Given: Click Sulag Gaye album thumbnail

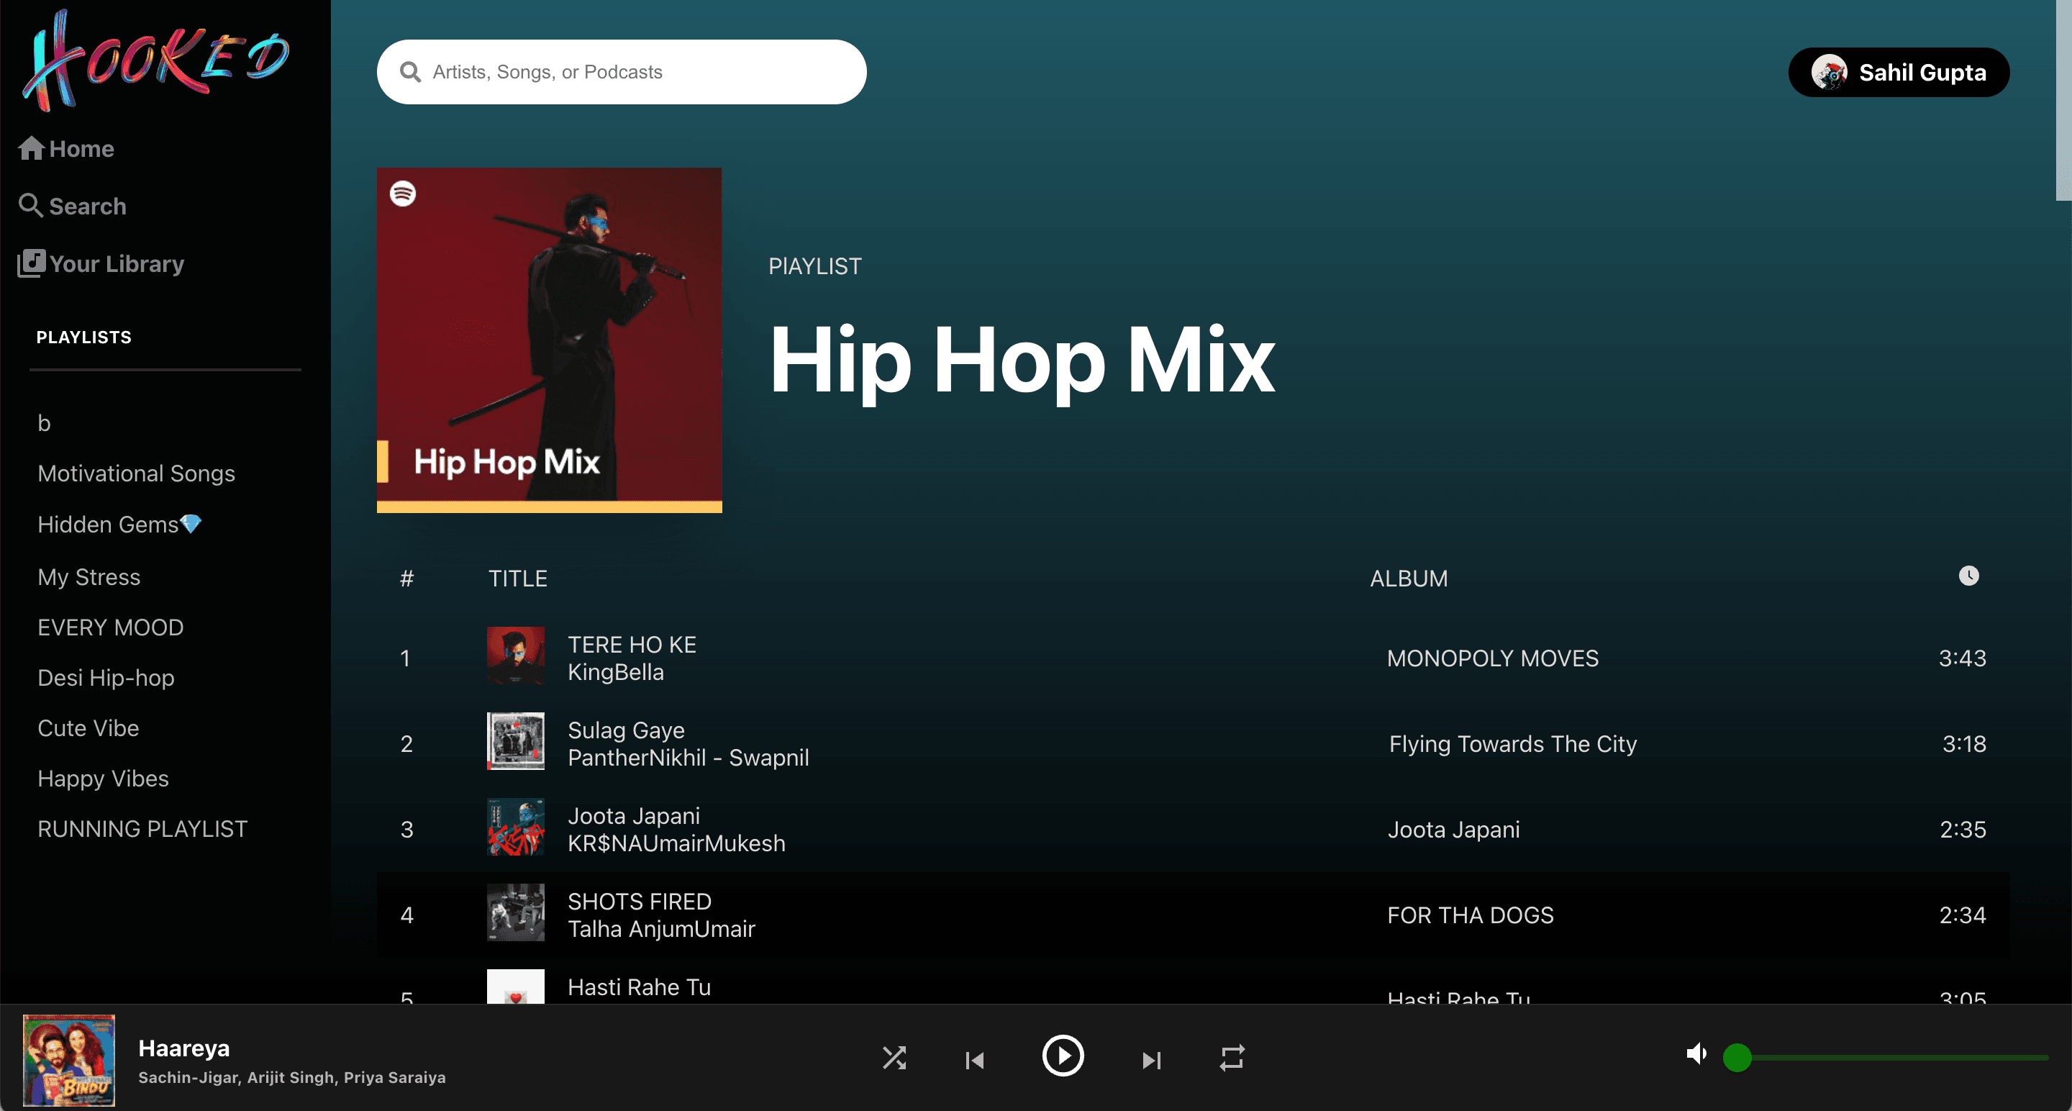Looking at the screenshot, I should 516,741.
